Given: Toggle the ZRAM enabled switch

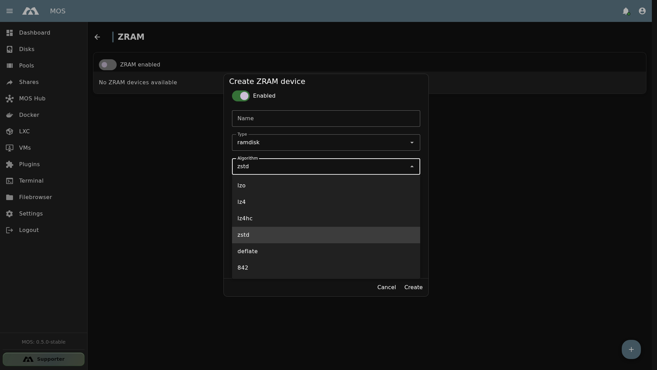Looking at the screenshot, I should [x=108, y=65].
